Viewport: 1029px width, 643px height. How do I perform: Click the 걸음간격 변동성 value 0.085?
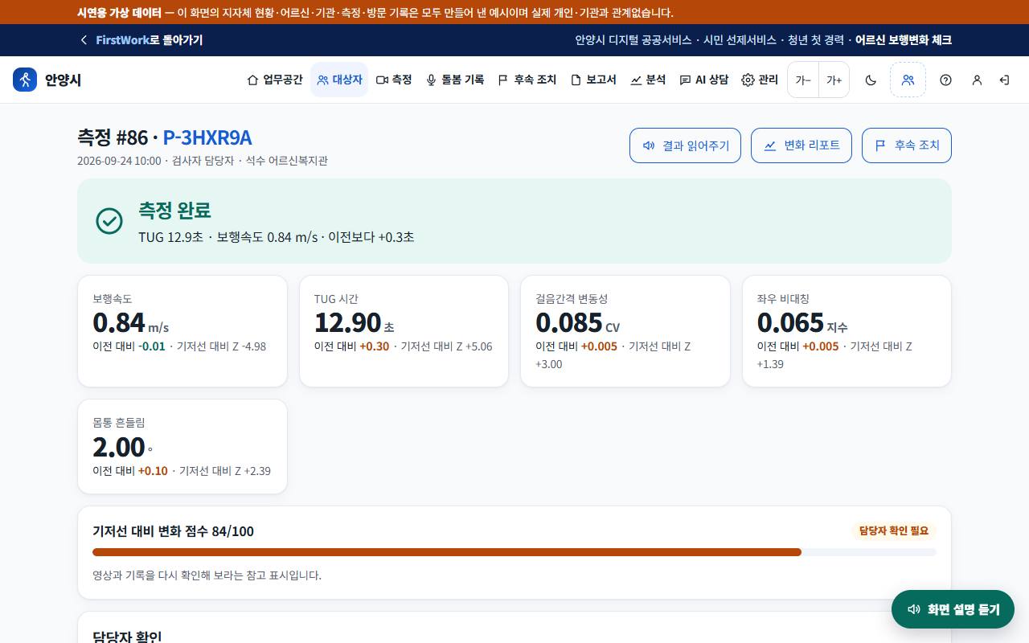point(569,322)
